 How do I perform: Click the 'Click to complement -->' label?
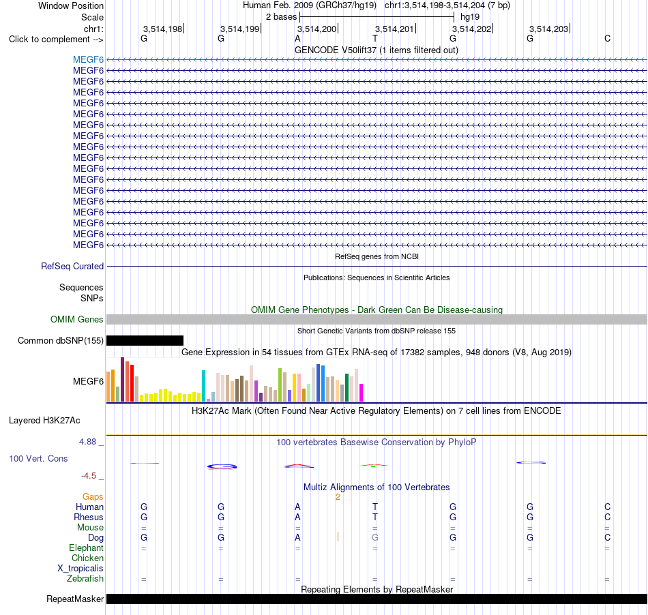pos(56,40)
